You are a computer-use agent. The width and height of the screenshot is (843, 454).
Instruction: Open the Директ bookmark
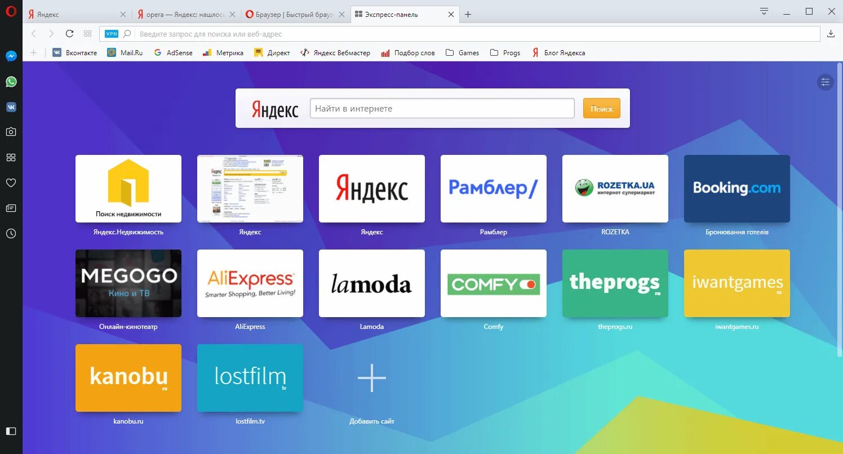tap(272, 52)
